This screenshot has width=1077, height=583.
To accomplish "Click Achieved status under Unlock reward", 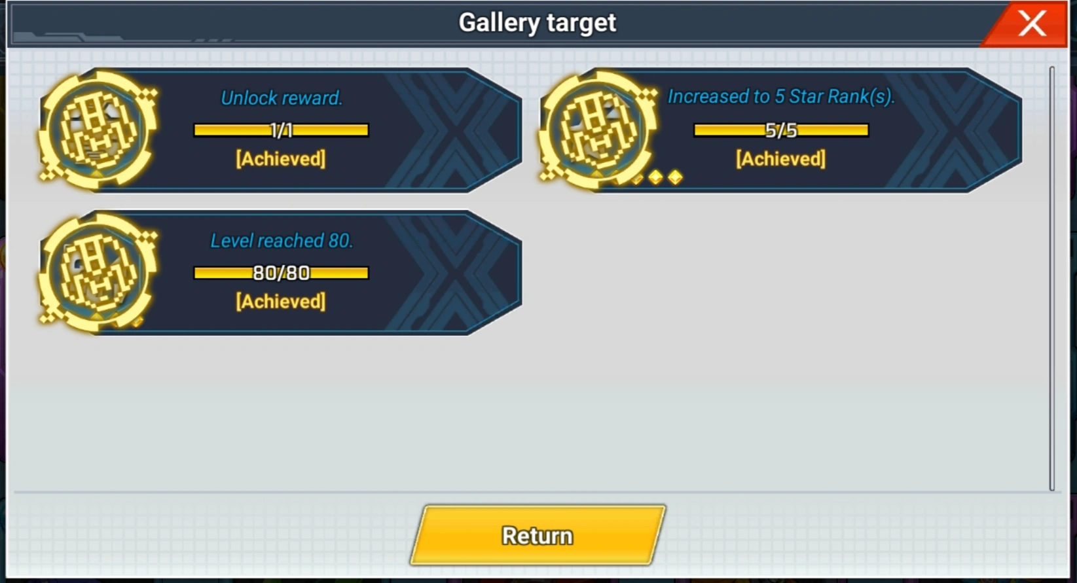I will coord(281,159).
